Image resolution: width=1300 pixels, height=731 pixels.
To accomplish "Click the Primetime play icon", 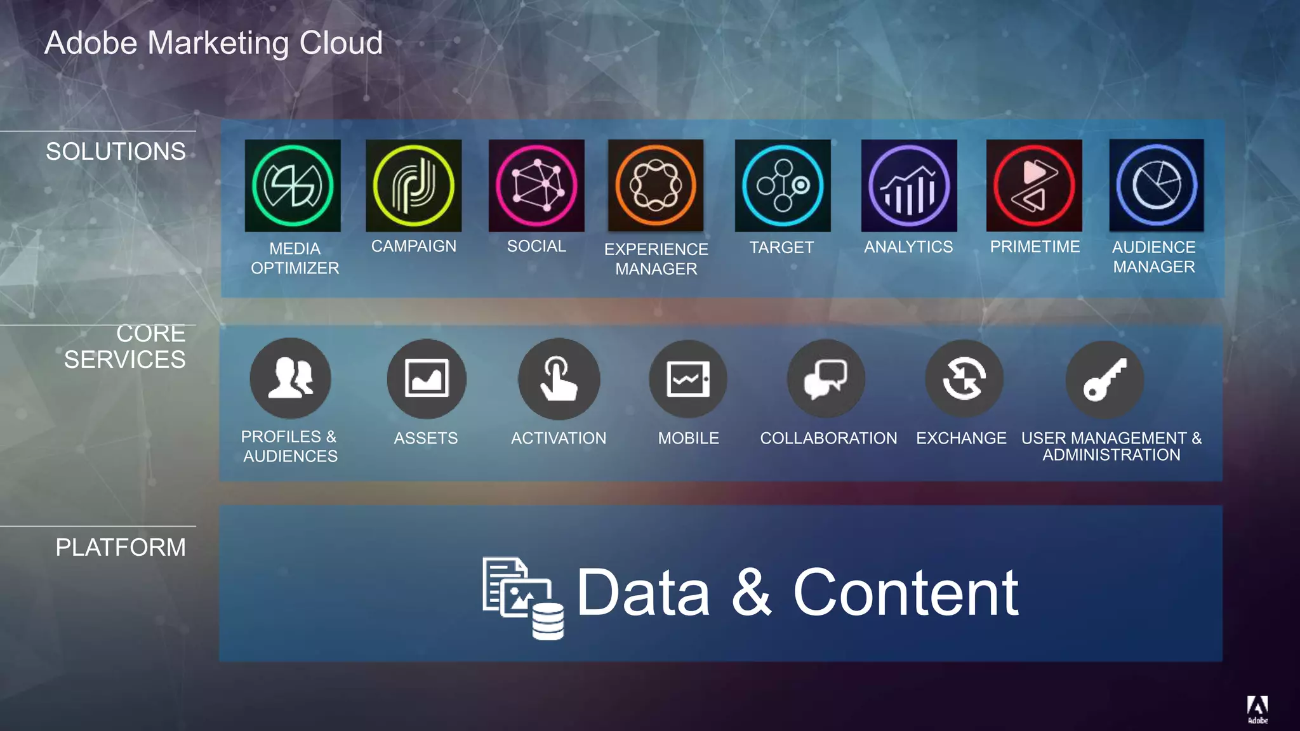I will tap(1034, 185).
